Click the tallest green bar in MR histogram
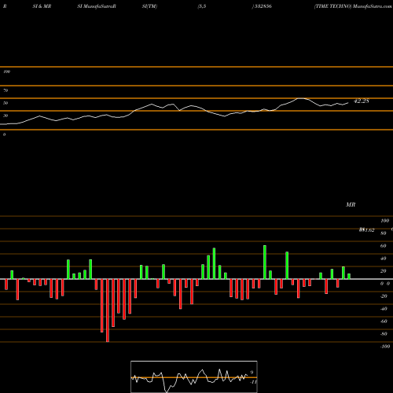 [265, 262]
